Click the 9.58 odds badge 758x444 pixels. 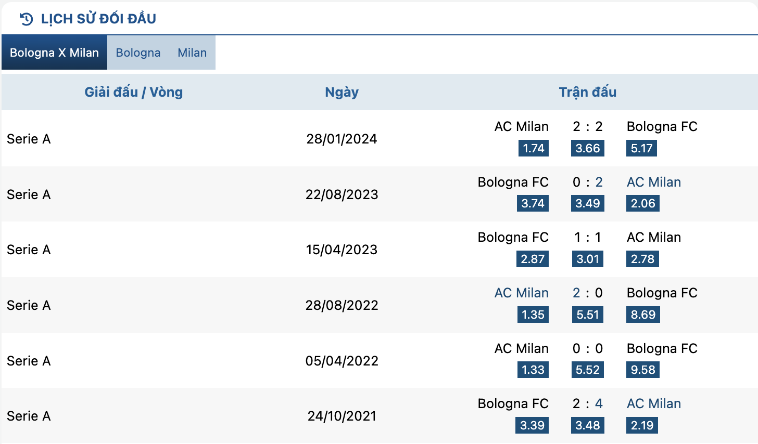(x=643, y=370)
